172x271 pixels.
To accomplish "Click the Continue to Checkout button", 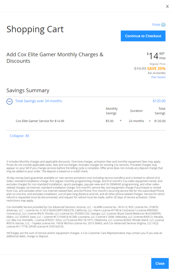I will click(143, 36).
